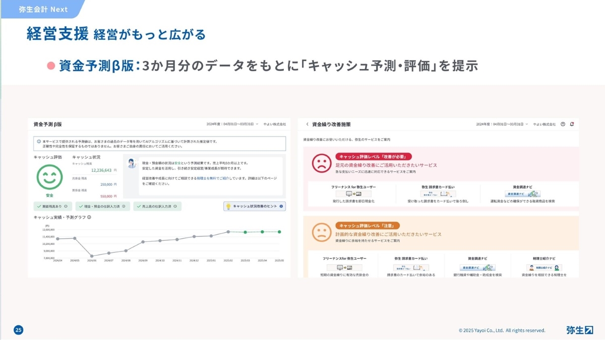Screen dimensions: 605x340
Task: Click the slide page number 25 badge
Action: (19, 330)
